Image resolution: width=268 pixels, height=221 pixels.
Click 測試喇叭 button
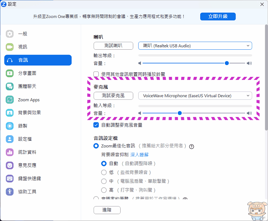[113, 46]
